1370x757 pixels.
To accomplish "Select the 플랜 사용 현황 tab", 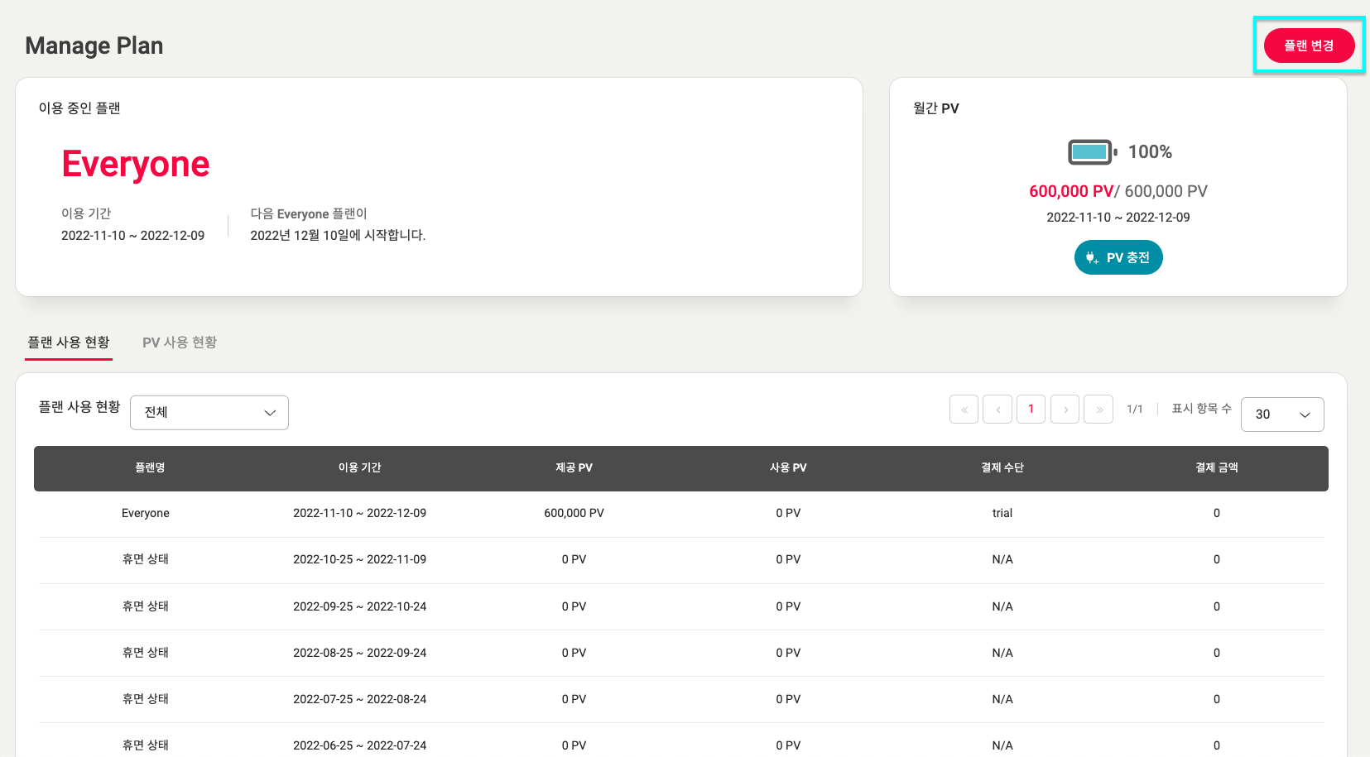I will click(69, 342).
